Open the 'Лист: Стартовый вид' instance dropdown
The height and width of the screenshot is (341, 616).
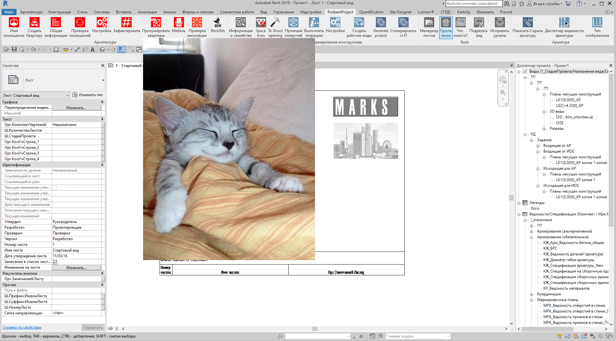pyautogui.click(x=36, y=95)
